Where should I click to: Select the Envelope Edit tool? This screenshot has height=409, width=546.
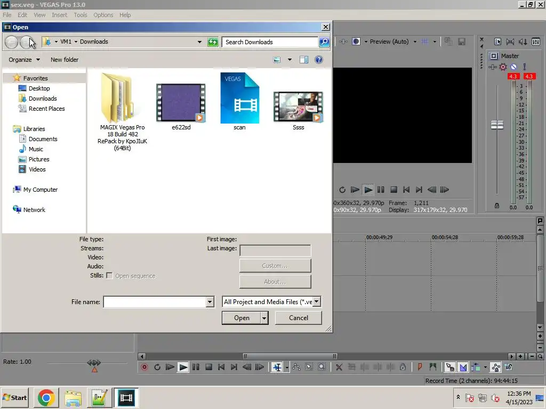(x=296, y=367)
